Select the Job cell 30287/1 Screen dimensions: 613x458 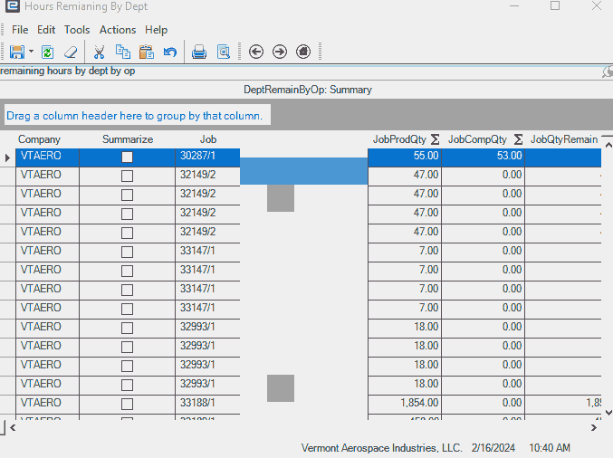[x=207, y=157]
